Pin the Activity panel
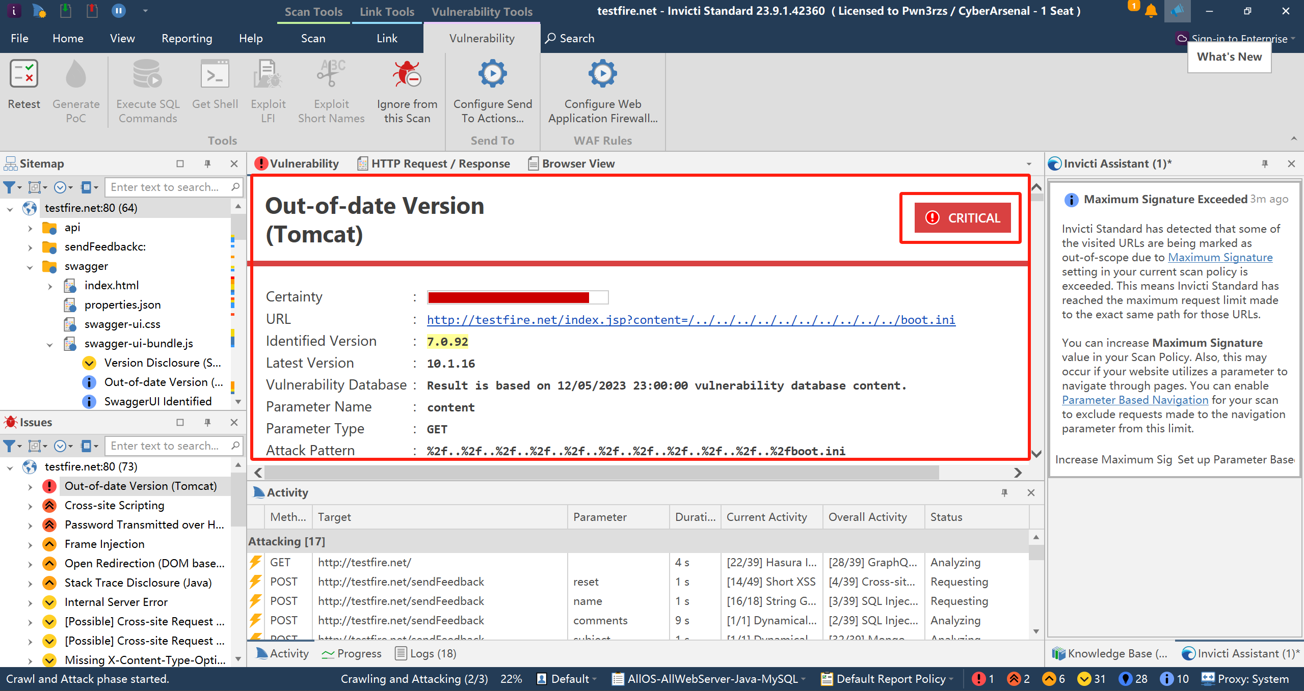Image resolution: width=1304 pixels, height=691 pixels. click(1004, 492)
